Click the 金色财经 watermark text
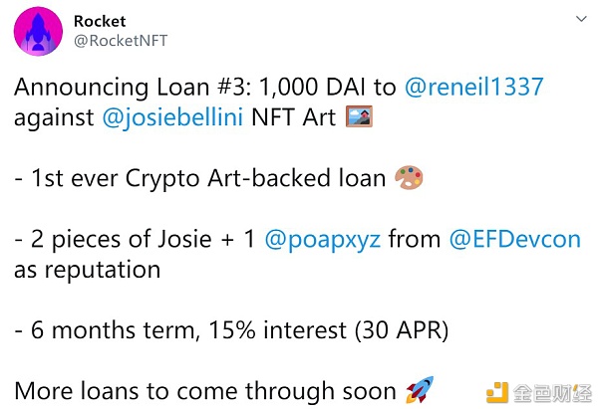Image resolution: width=598 pixels, height=409 pixels. point(552,393)
